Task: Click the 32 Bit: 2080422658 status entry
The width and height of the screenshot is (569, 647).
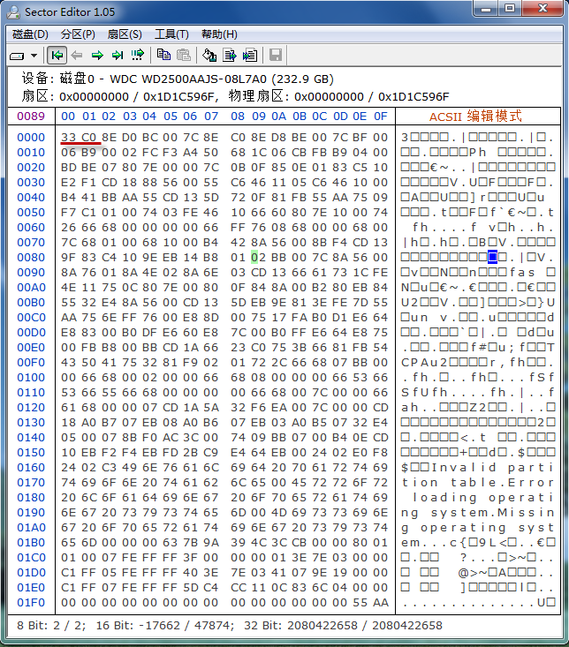Action: point(343,626)
